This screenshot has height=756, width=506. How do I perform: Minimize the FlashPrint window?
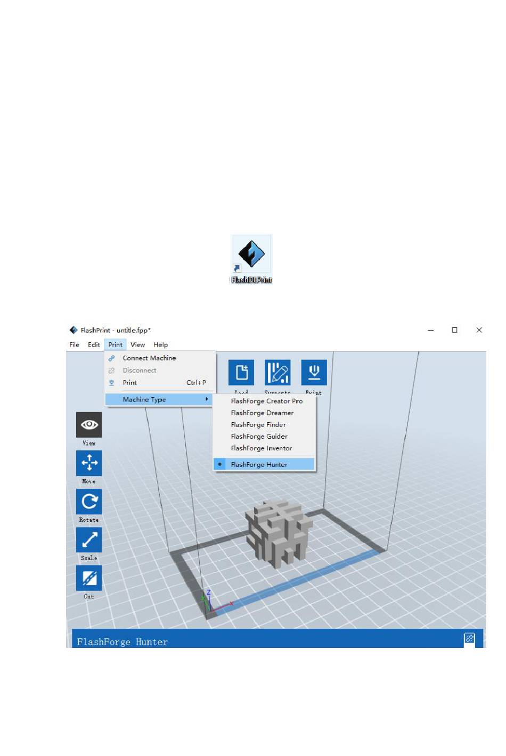point(430,330)
